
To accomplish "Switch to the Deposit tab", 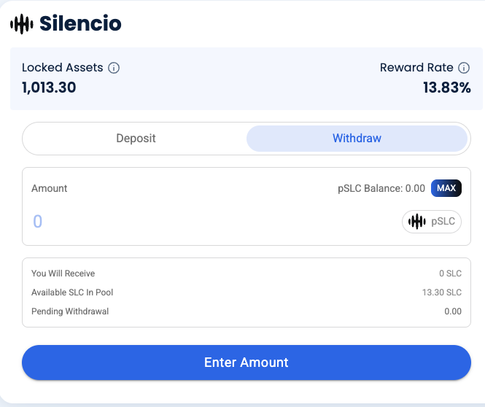I will (136, 138).
